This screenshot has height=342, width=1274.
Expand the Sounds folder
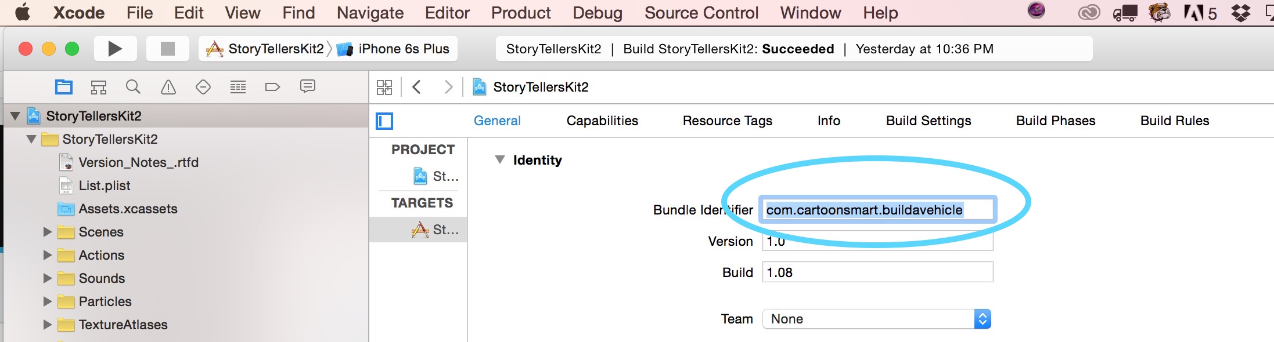(x=48, y=278)
